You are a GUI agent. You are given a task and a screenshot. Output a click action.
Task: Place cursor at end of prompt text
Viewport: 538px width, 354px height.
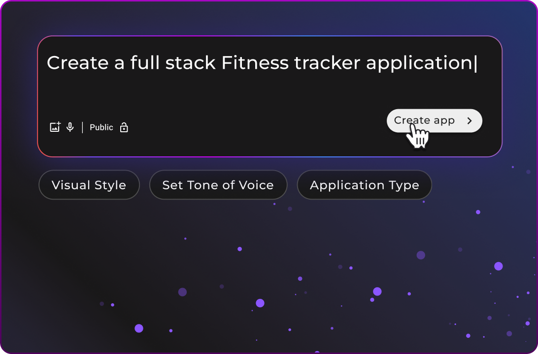475,63
